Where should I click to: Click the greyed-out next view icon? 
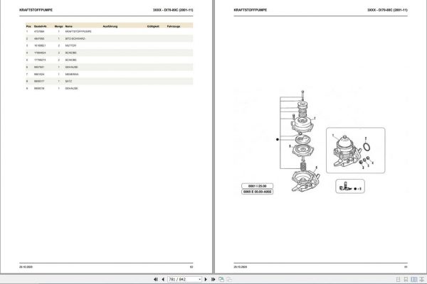[x=229, y=279]
